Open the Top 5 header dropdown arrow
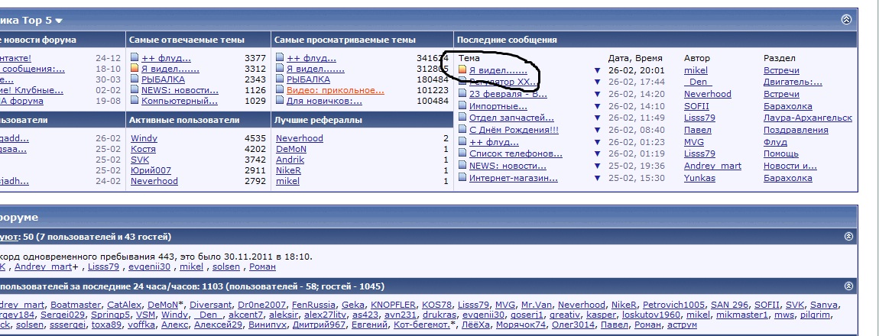Image resolution: width=879 pixels, height=336 pixels. (x=59, y=21)
